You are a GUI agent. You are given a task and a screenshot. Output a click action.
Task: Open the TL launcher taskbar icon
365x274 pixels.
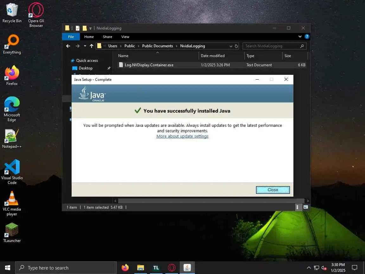point(156,268)
